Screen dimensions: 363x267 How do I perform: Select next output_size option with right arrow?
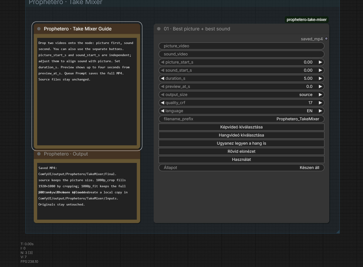(320, 95)
